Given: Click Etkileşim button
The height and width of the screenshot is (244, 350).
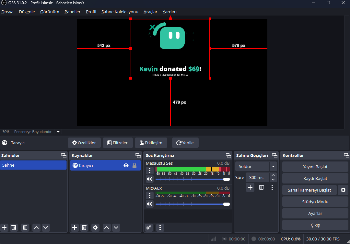Looking at the screenshot, I should (151, 143).
